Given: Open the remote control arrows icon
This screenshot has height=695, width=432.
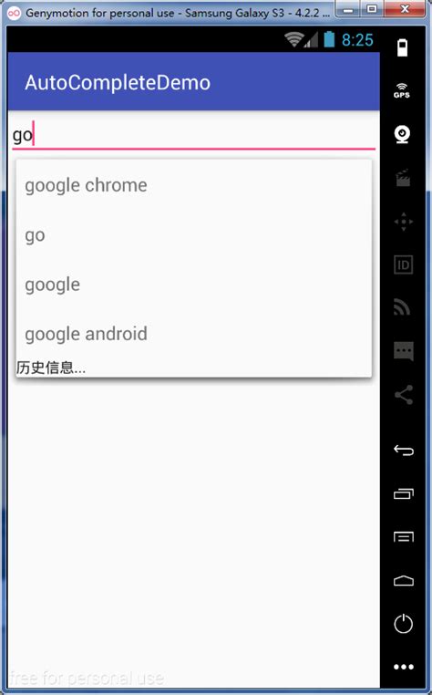Looking at the screenshot, I should click(403, 221).
